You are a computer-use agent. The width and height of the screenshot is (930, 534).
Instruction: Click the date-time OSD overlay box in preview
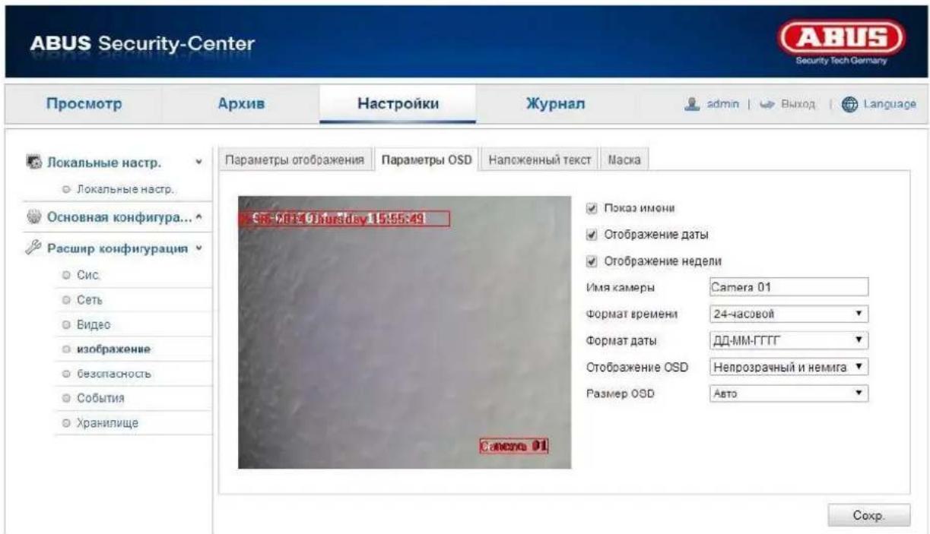coord(344,219)
